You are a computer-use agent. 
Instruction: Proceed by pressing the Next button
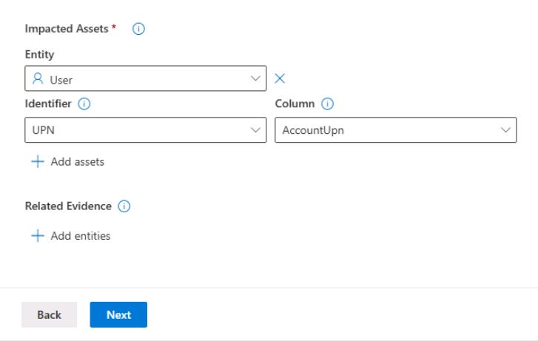(x=118, y=314)
